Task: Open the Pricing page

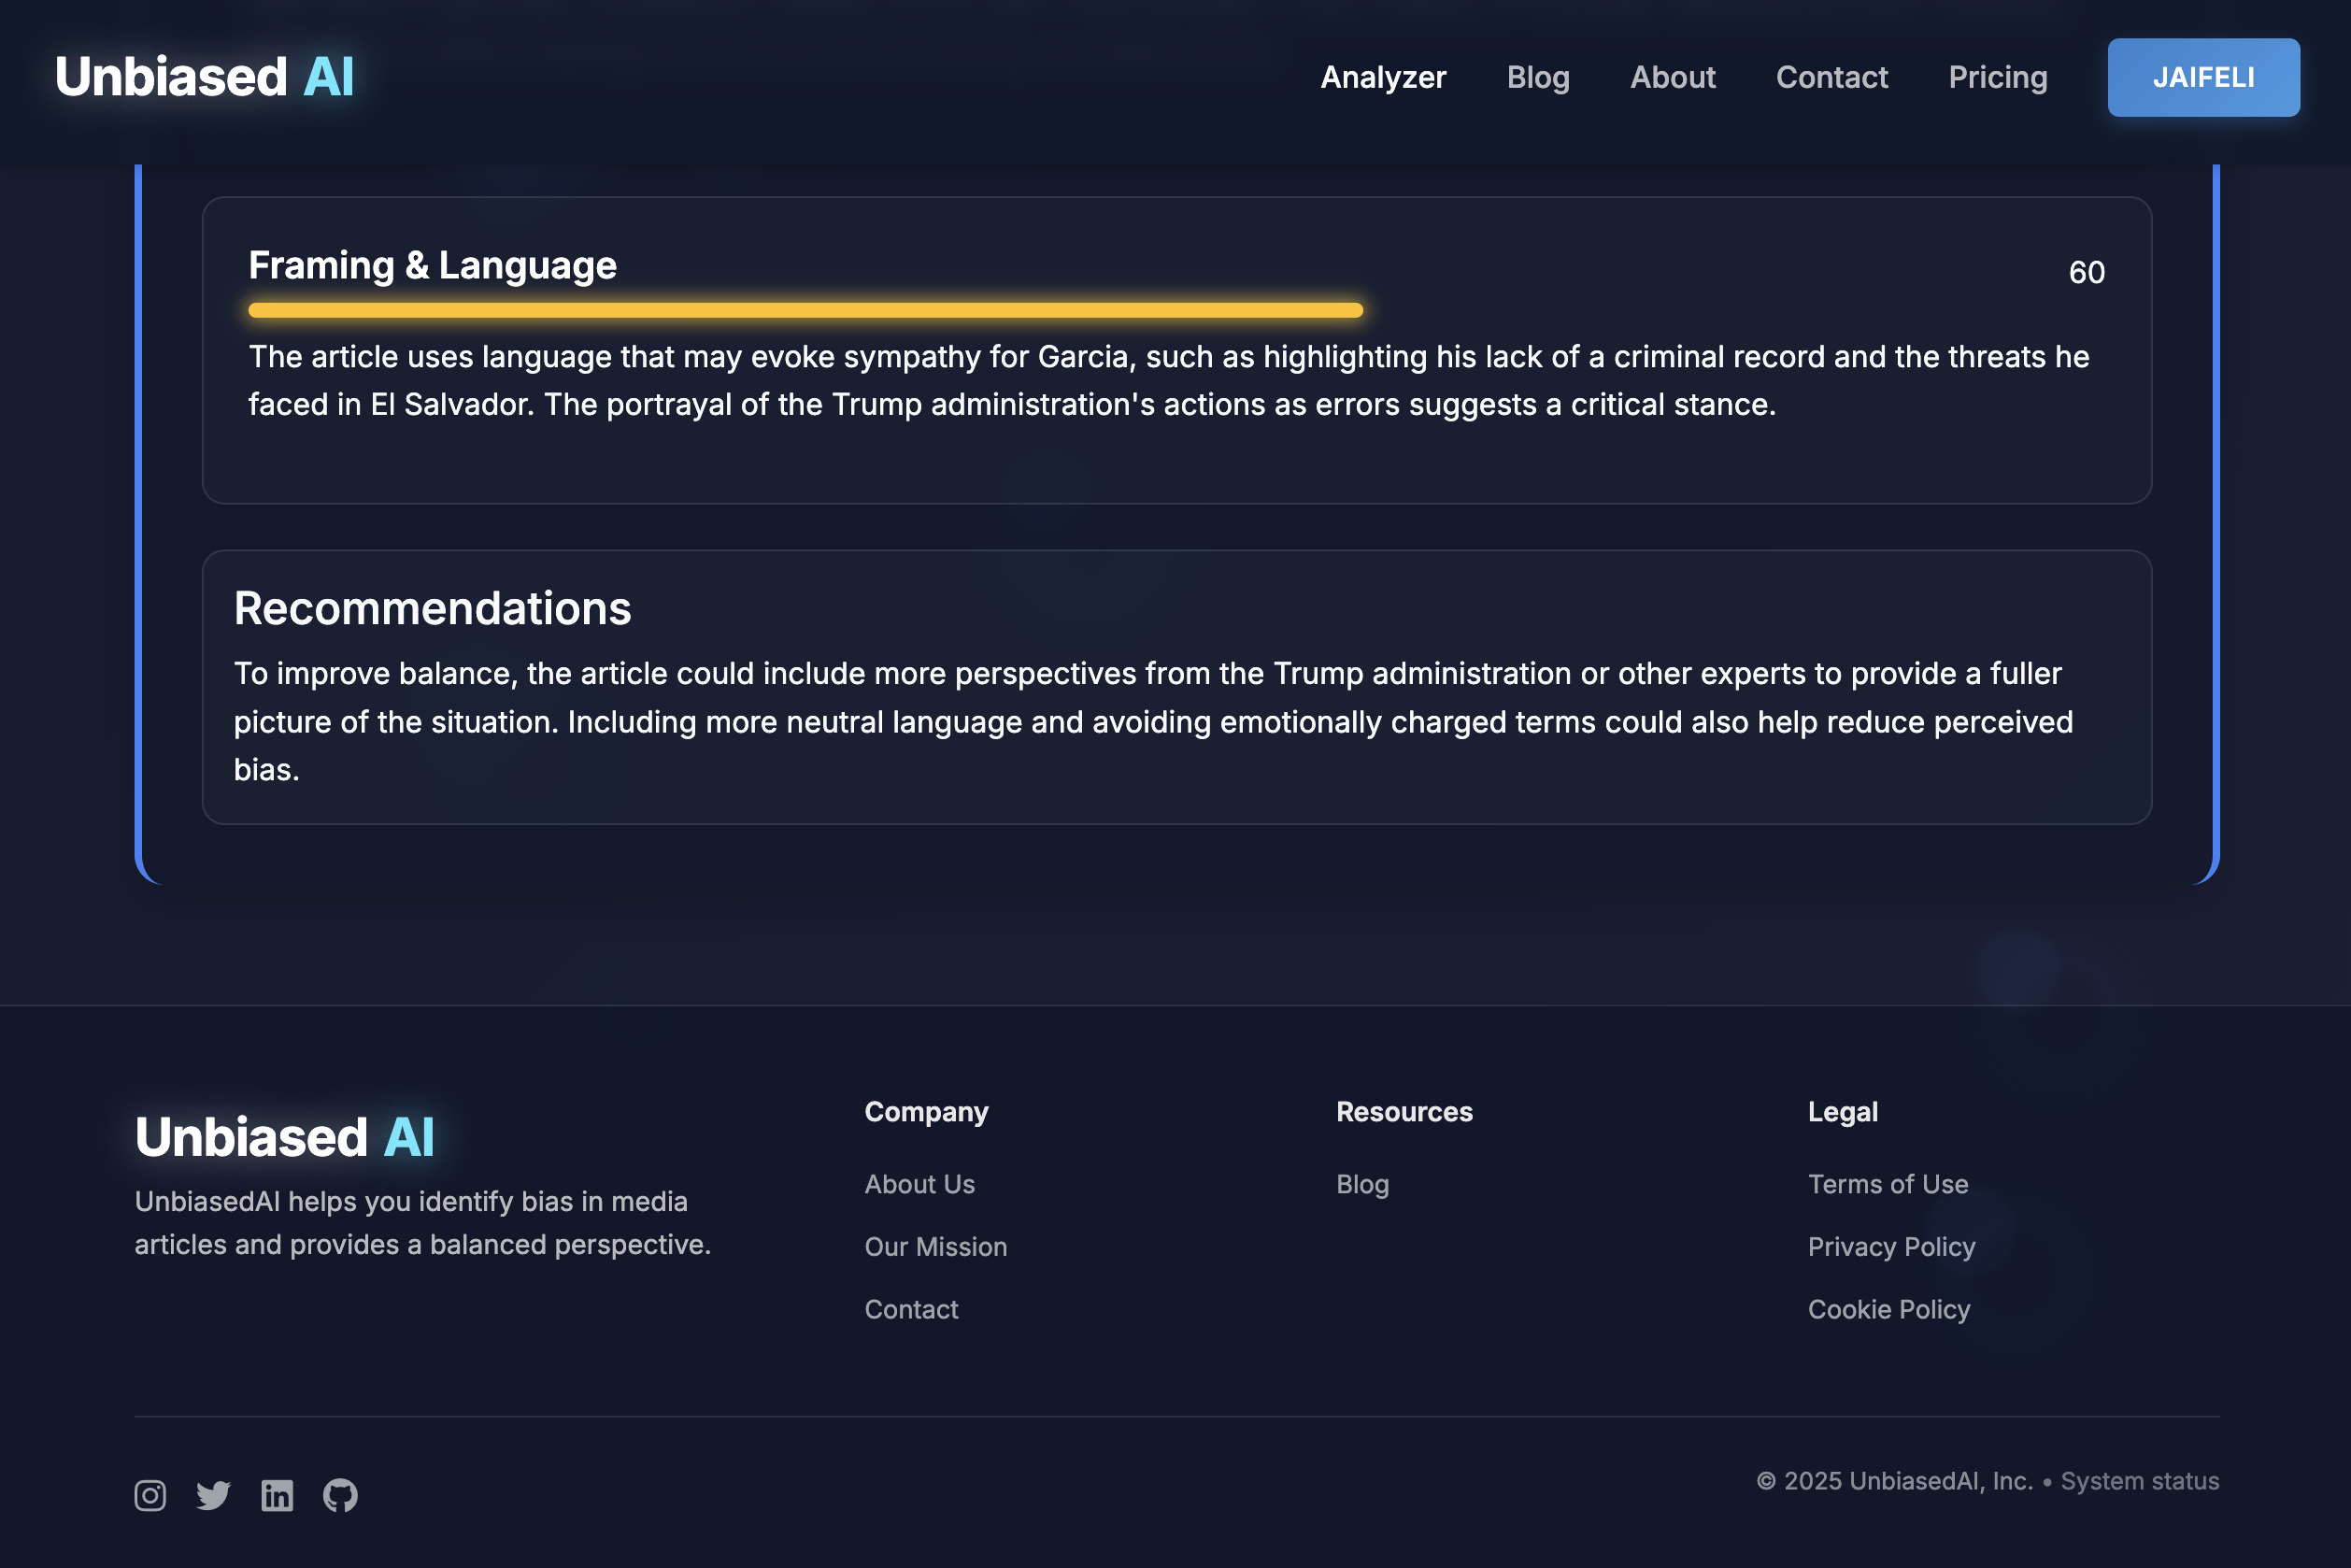Action: 1997,77
